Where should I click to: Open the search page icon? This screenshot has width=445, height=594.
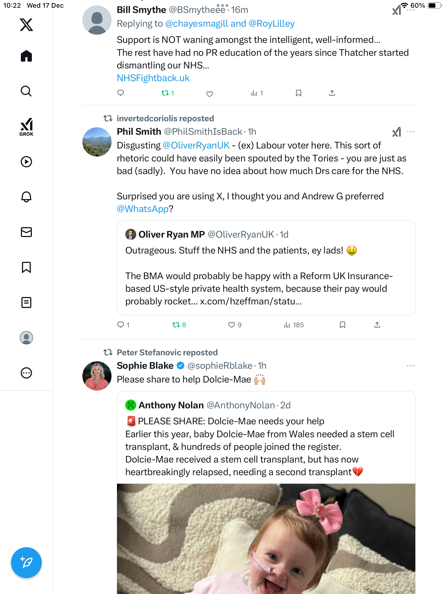[26, 91]
